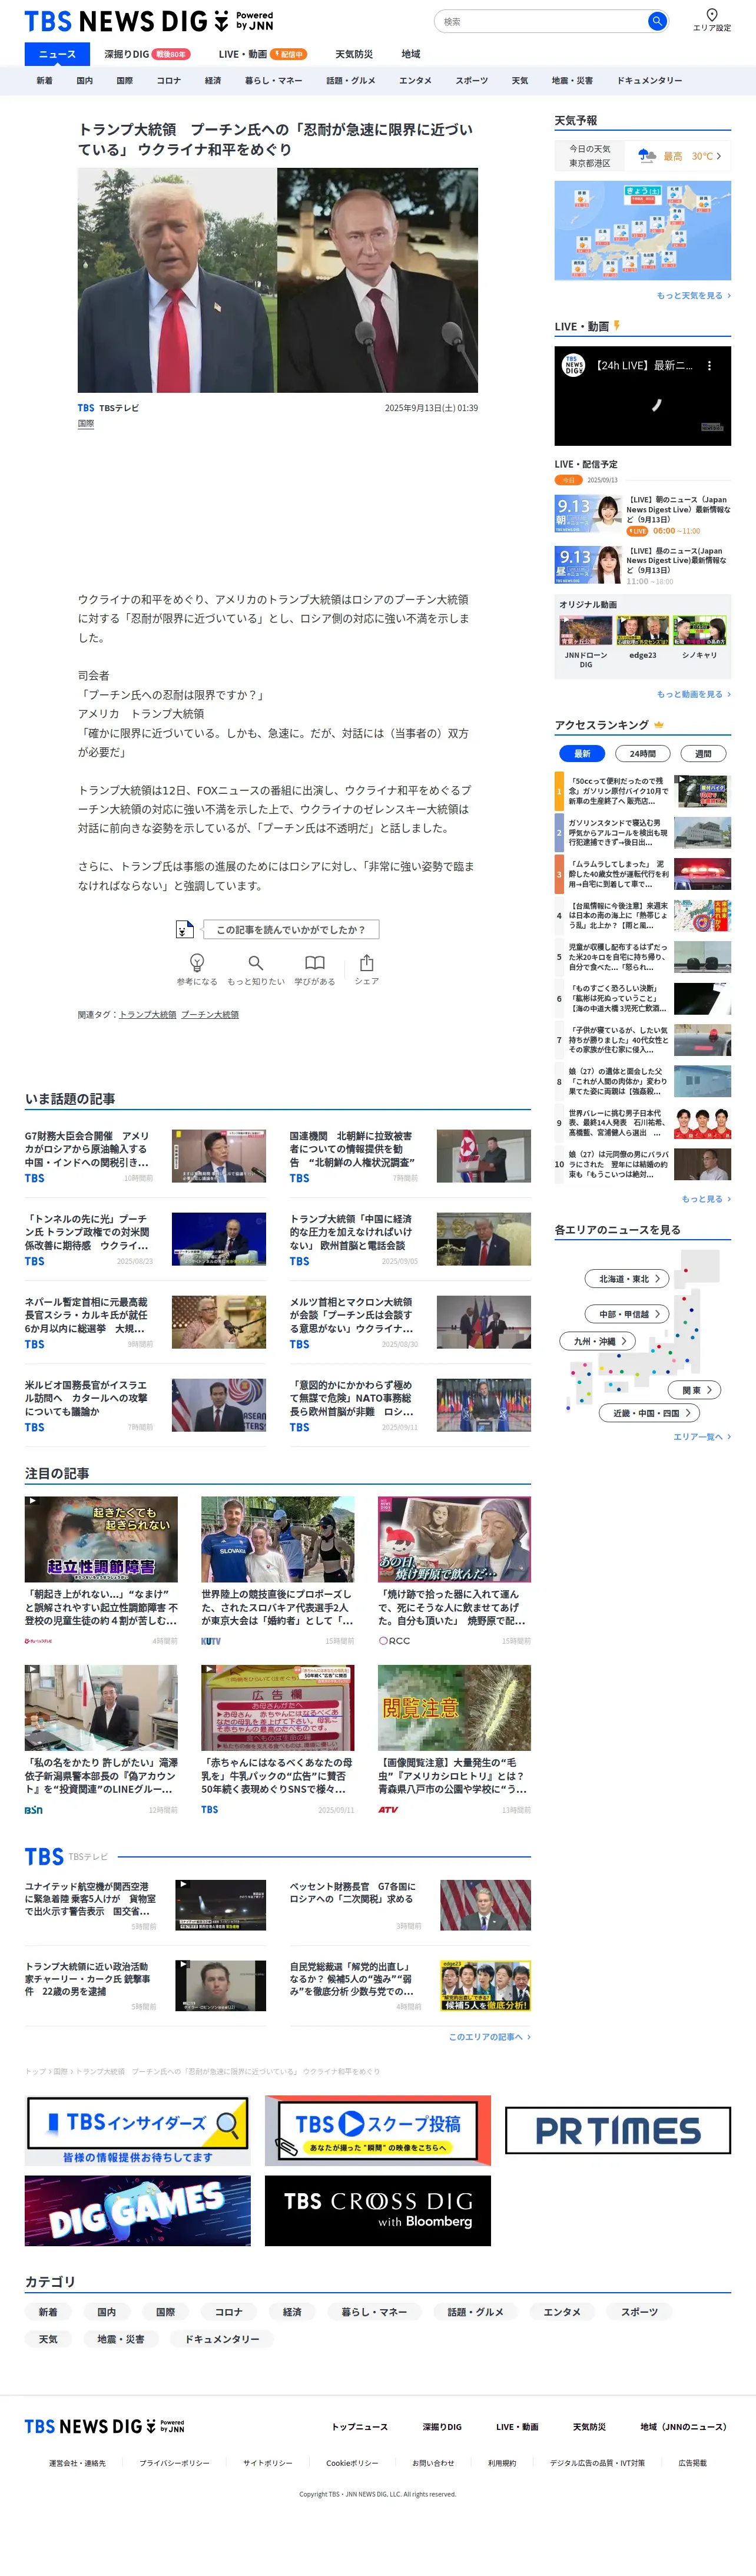Open the 朝のニュース LIVE schedule item

642,515
